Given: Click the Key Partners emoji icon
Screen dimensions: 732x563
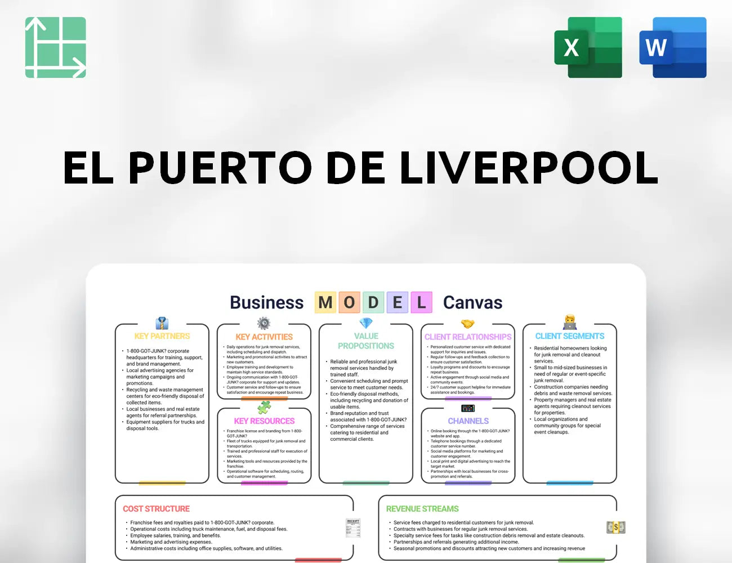Looking at the screenshot, I should [162, 323].
